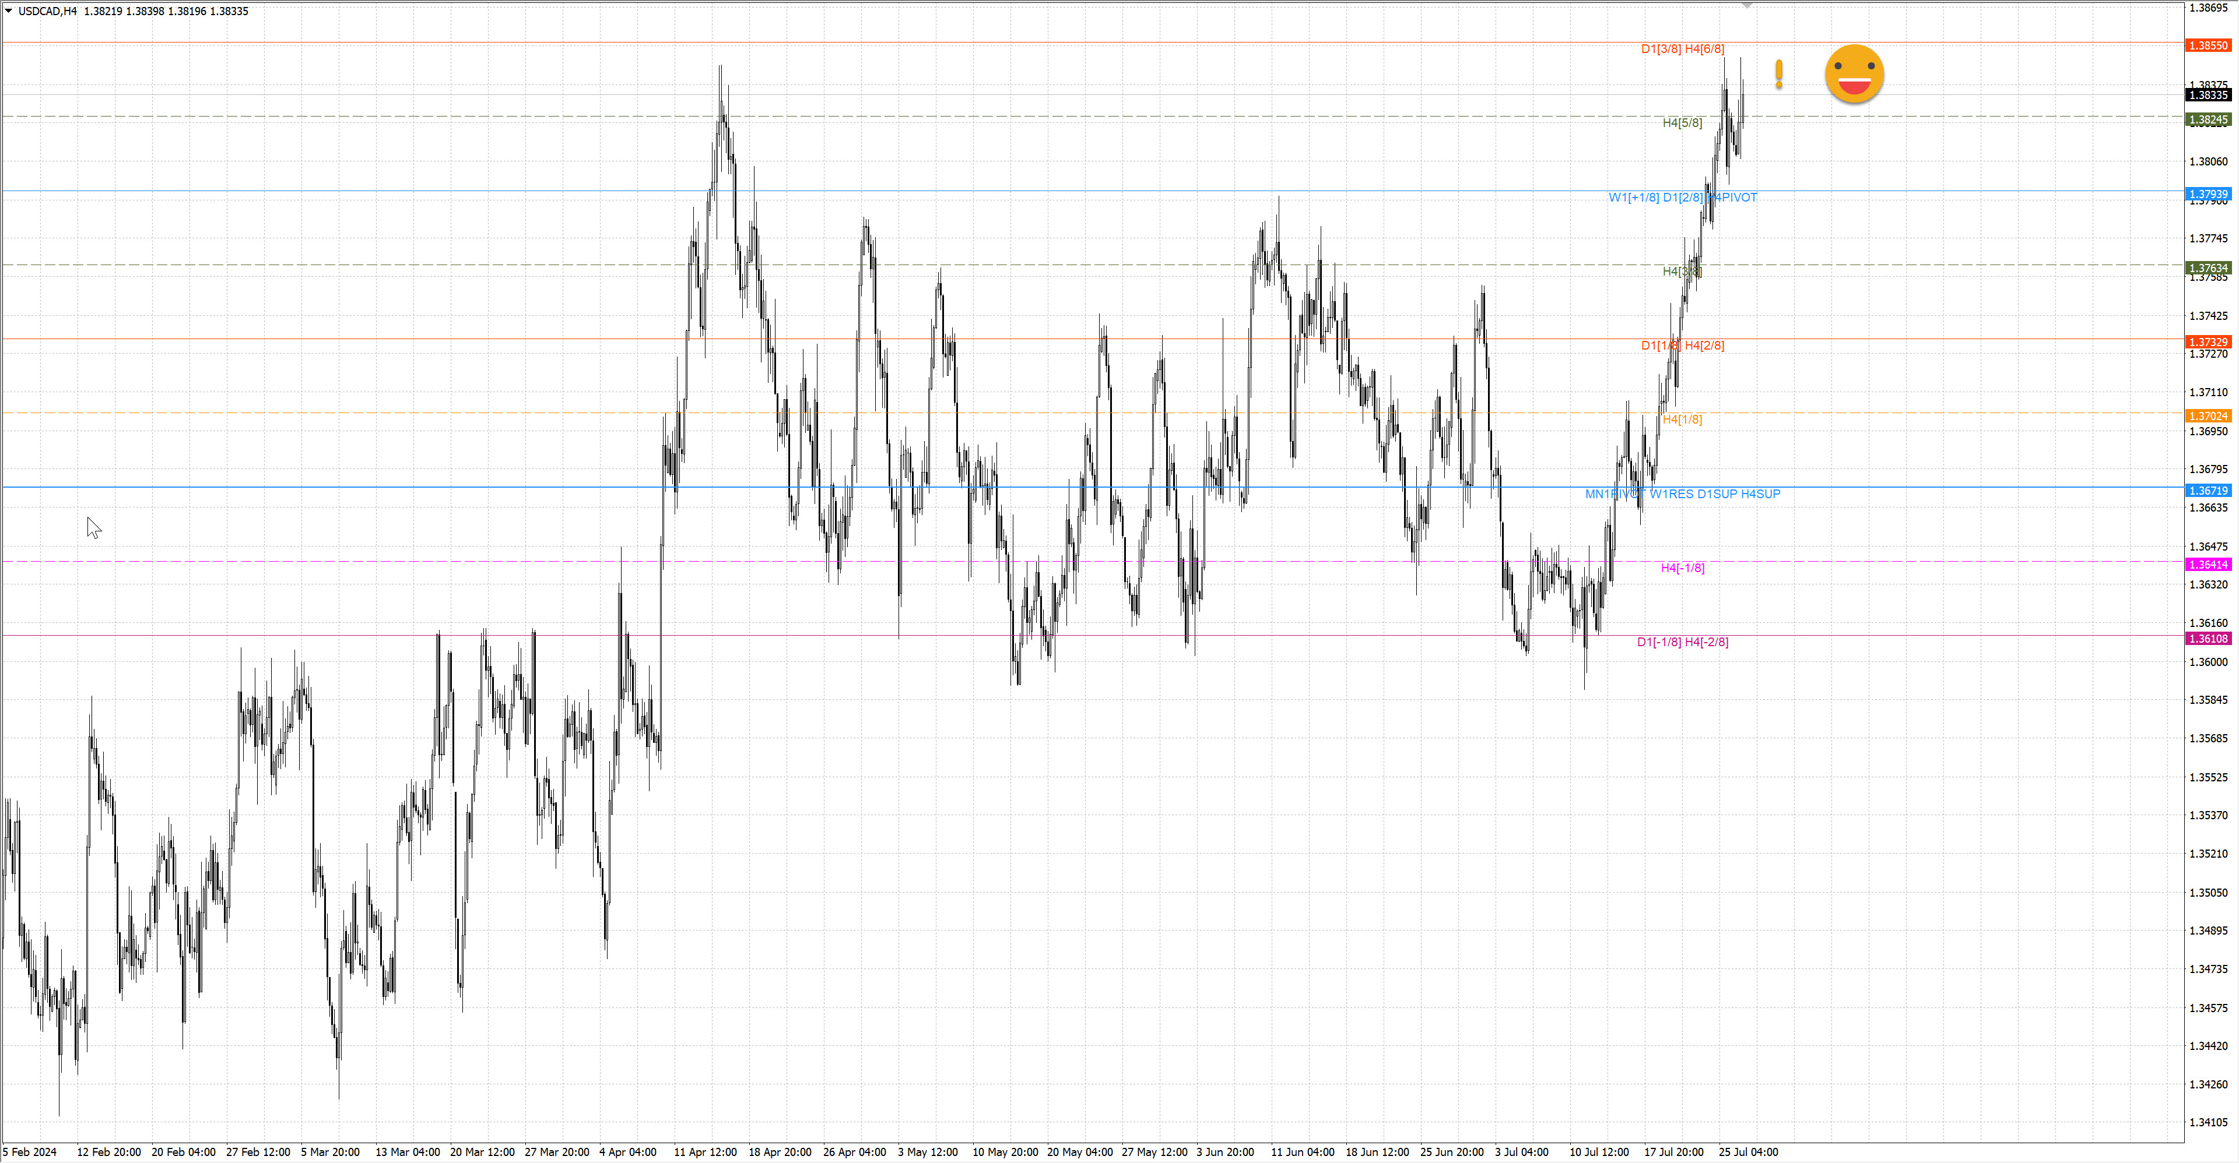Click the orange 1.37024 price tag
The width and height of the screenshot is (2239, 1163).
[2208, 416]
